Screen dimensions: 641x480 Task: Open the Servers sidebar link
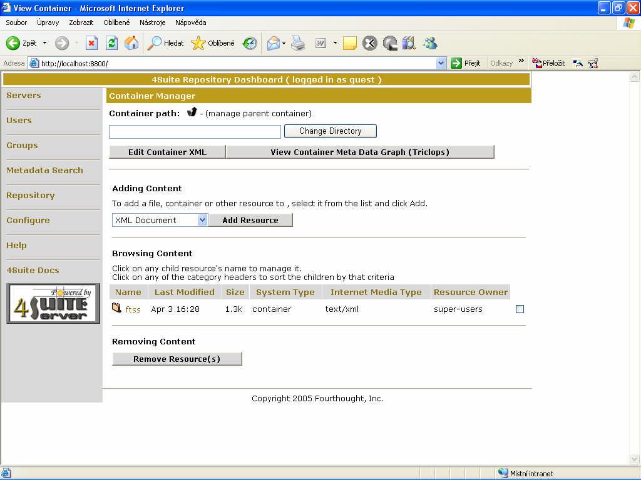24,95
